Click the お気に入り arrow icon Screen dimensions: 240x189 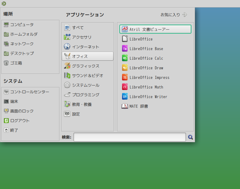[184, 15]
